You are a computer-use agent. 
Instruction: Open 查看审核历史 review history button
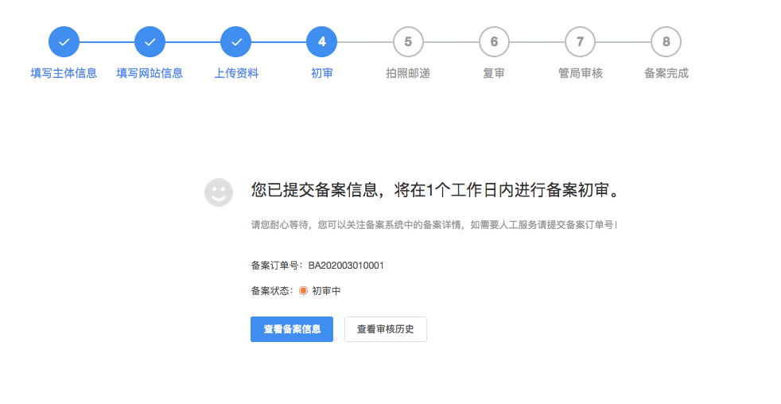[x=385, y=329]
